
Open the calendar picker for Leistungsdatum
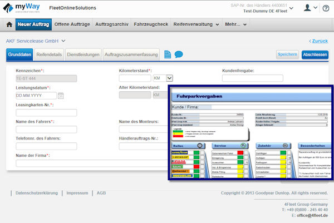click(61, 96)
